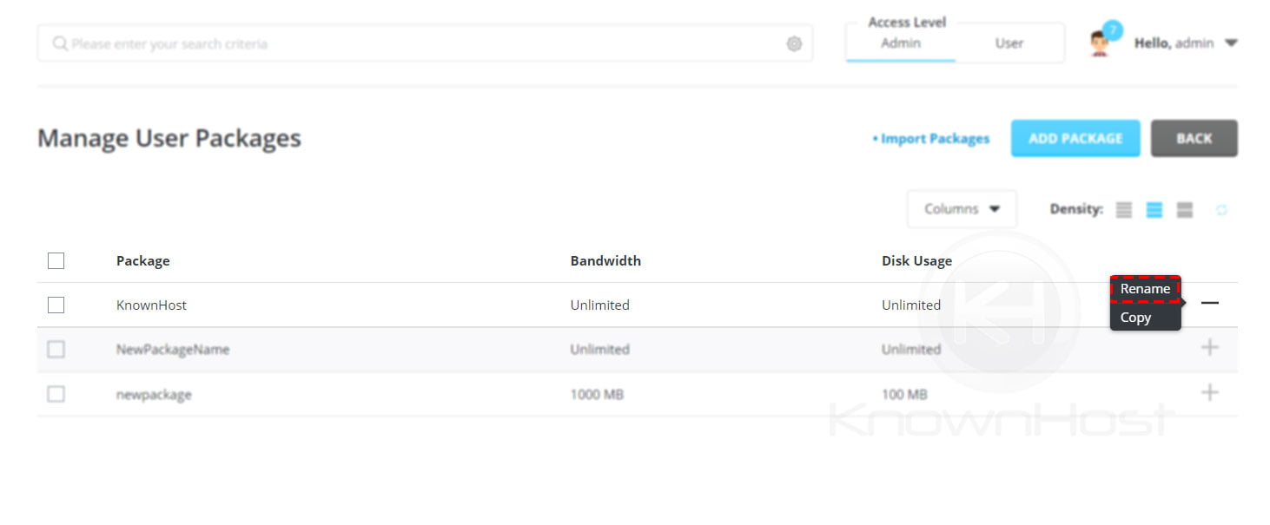Check the newpackage row checkbox
Image resolution: width=1270 pixels, height=525 pixels.
[56, 393]
